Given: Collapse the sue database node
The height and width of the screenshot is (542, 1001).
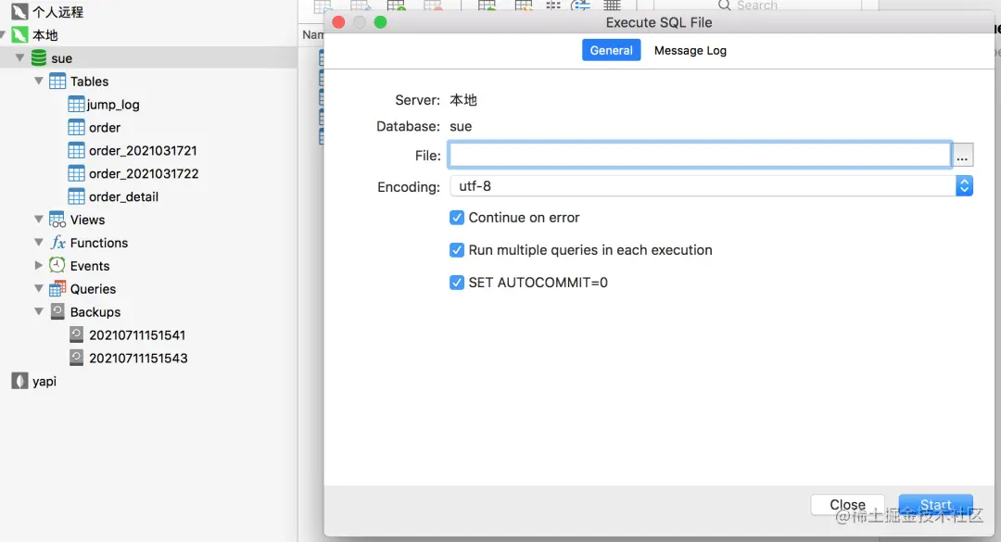Looking at the screenshot, I should tap(19, 58).
